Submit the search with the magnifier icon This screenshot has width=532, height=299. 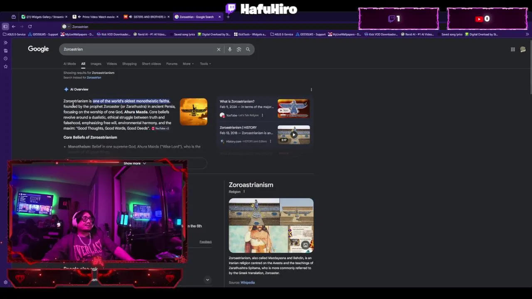tap(248, 49)
